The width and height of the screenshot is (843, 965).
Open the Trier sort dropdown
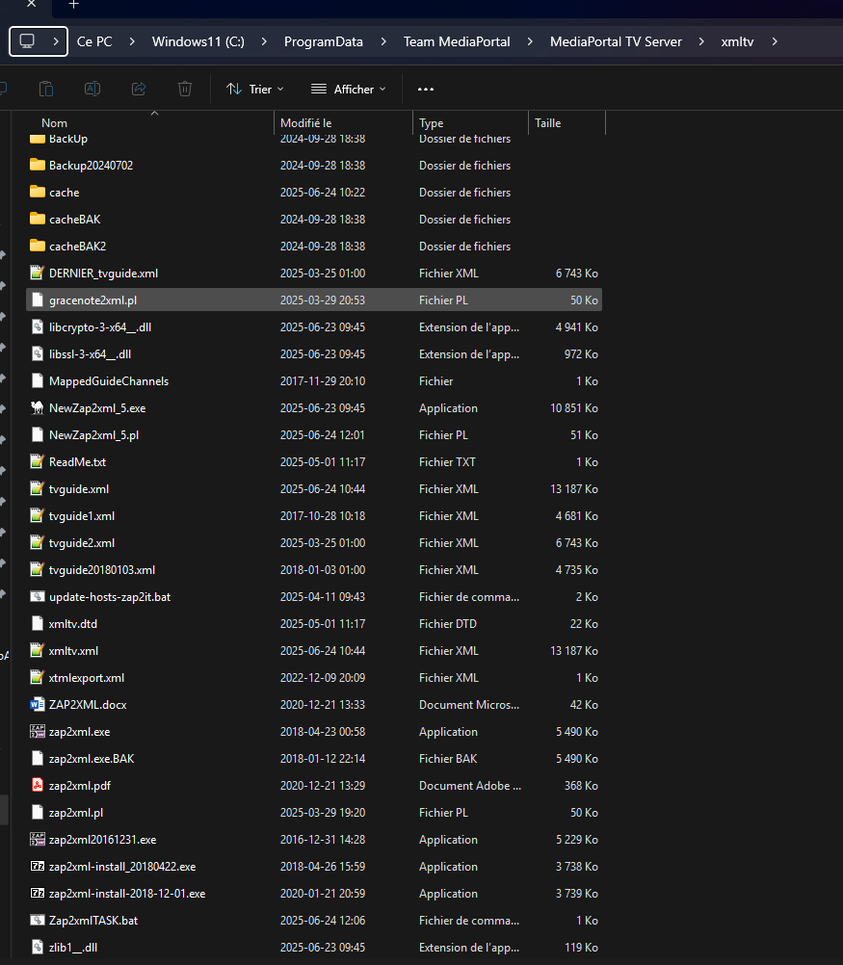coord(254,89)
